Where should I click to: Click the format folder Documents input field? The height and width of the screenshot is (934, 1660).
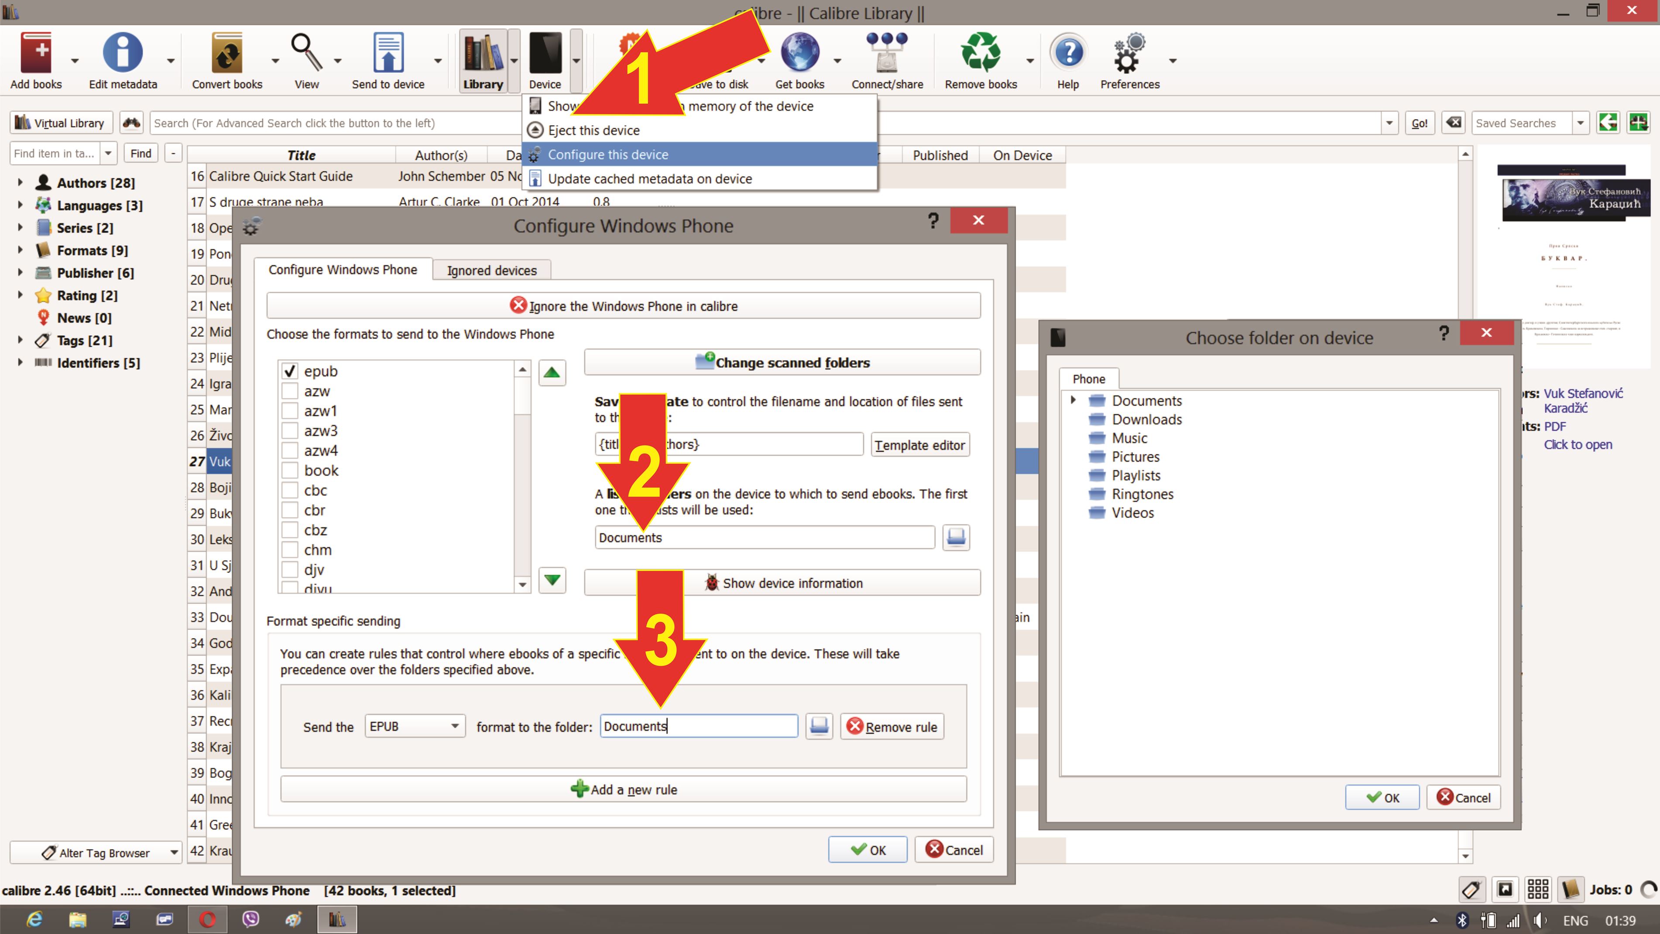point(699,726)
